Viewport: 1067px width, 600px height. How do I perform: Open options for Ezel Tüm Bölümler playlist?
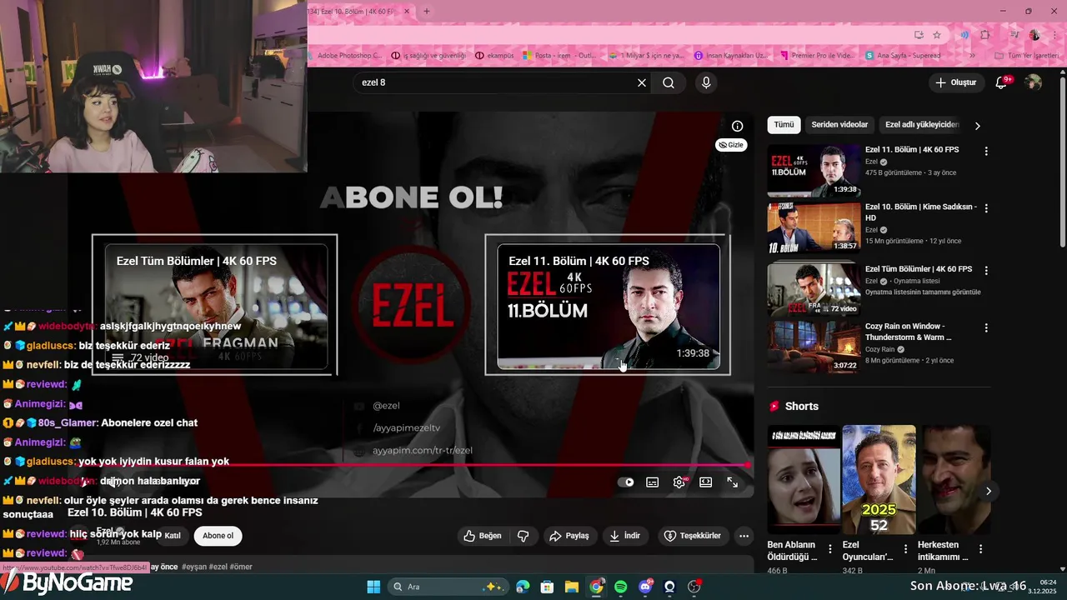click(x=986, y=271)
